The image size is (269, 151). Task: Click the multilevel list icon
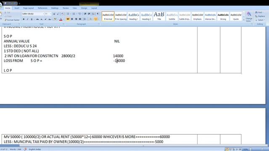(x=79, y=14)
